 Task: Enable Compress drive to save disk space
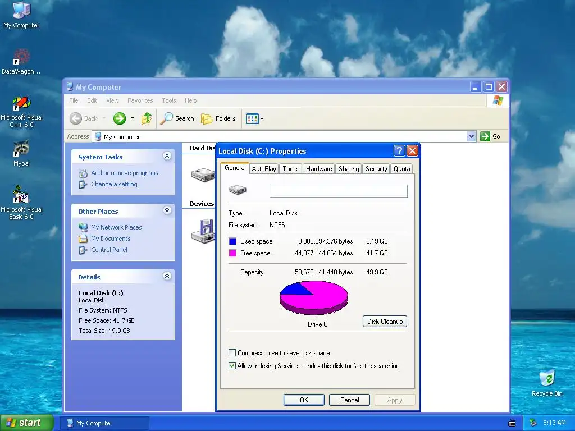pos(232,353)
